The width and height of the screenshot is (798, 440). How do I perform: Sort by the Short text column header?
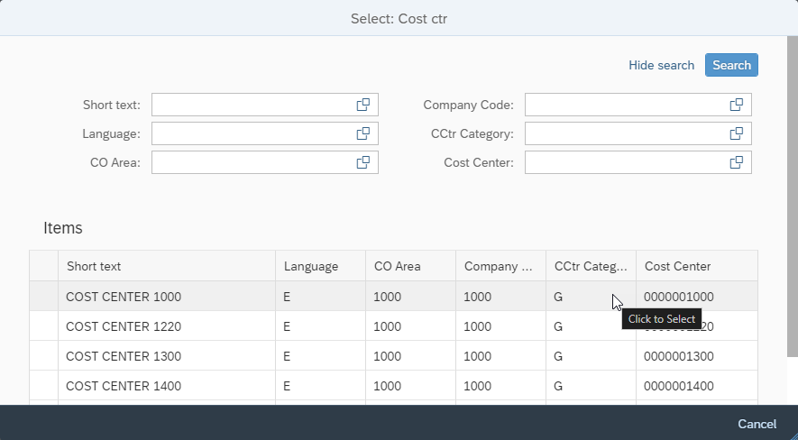tap(166, 266)
